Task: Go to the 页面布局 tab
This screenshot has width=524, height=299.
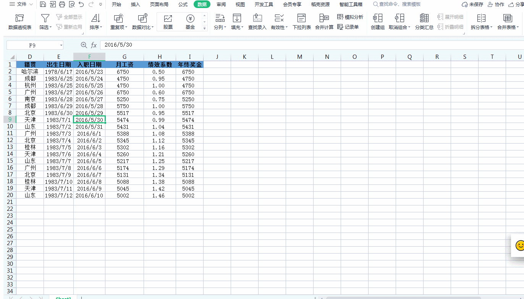Action: tap(159, 5)
